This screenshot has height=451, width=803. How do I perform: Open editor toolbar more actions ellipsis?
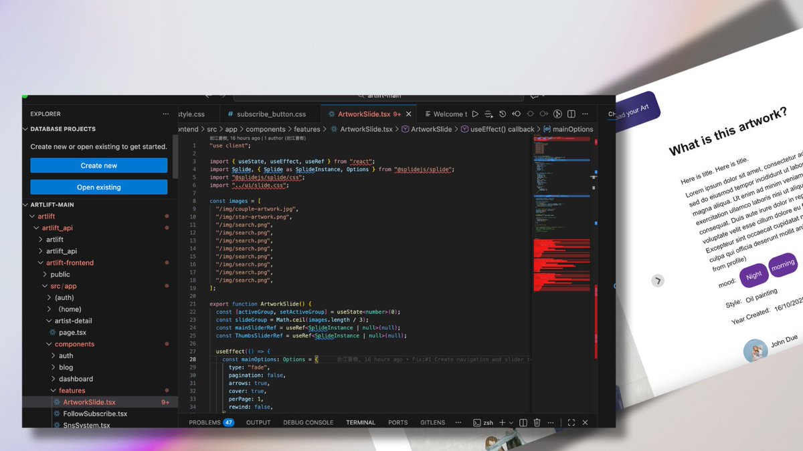point(585,114)
